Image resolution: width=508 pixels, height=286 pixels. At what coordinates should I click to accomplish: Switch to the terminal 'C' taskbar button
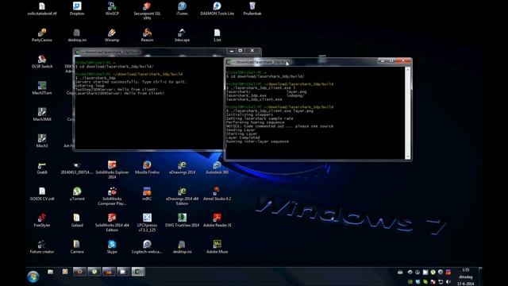137,272
